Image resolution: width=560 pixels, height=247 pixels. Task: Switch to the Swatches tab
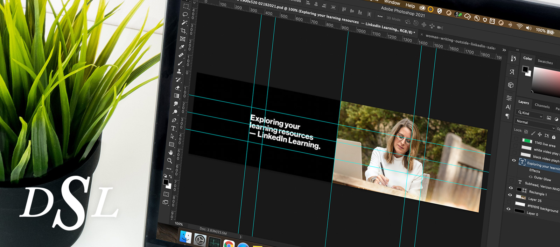pyautogui.click(x=545, y=62)
